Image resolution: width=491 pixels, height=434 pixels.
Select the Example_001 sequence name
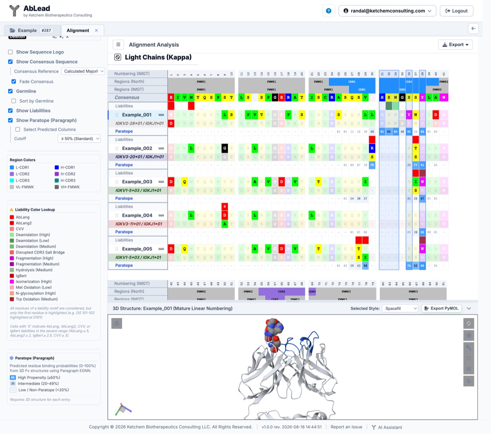pyautogui.click(x=137, y=115)
